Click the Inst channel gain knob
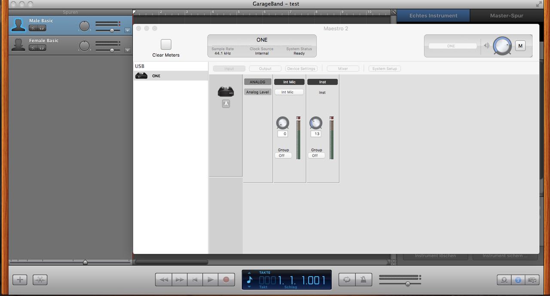The height and width of the screenshot is (296, 550). coord(316,123)
